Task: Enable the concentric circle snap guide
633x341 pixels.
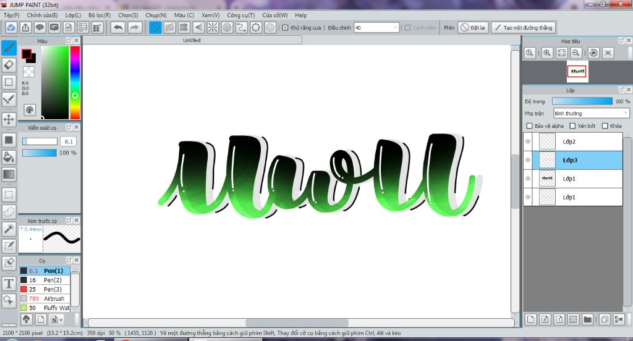Action: [227, 27]
